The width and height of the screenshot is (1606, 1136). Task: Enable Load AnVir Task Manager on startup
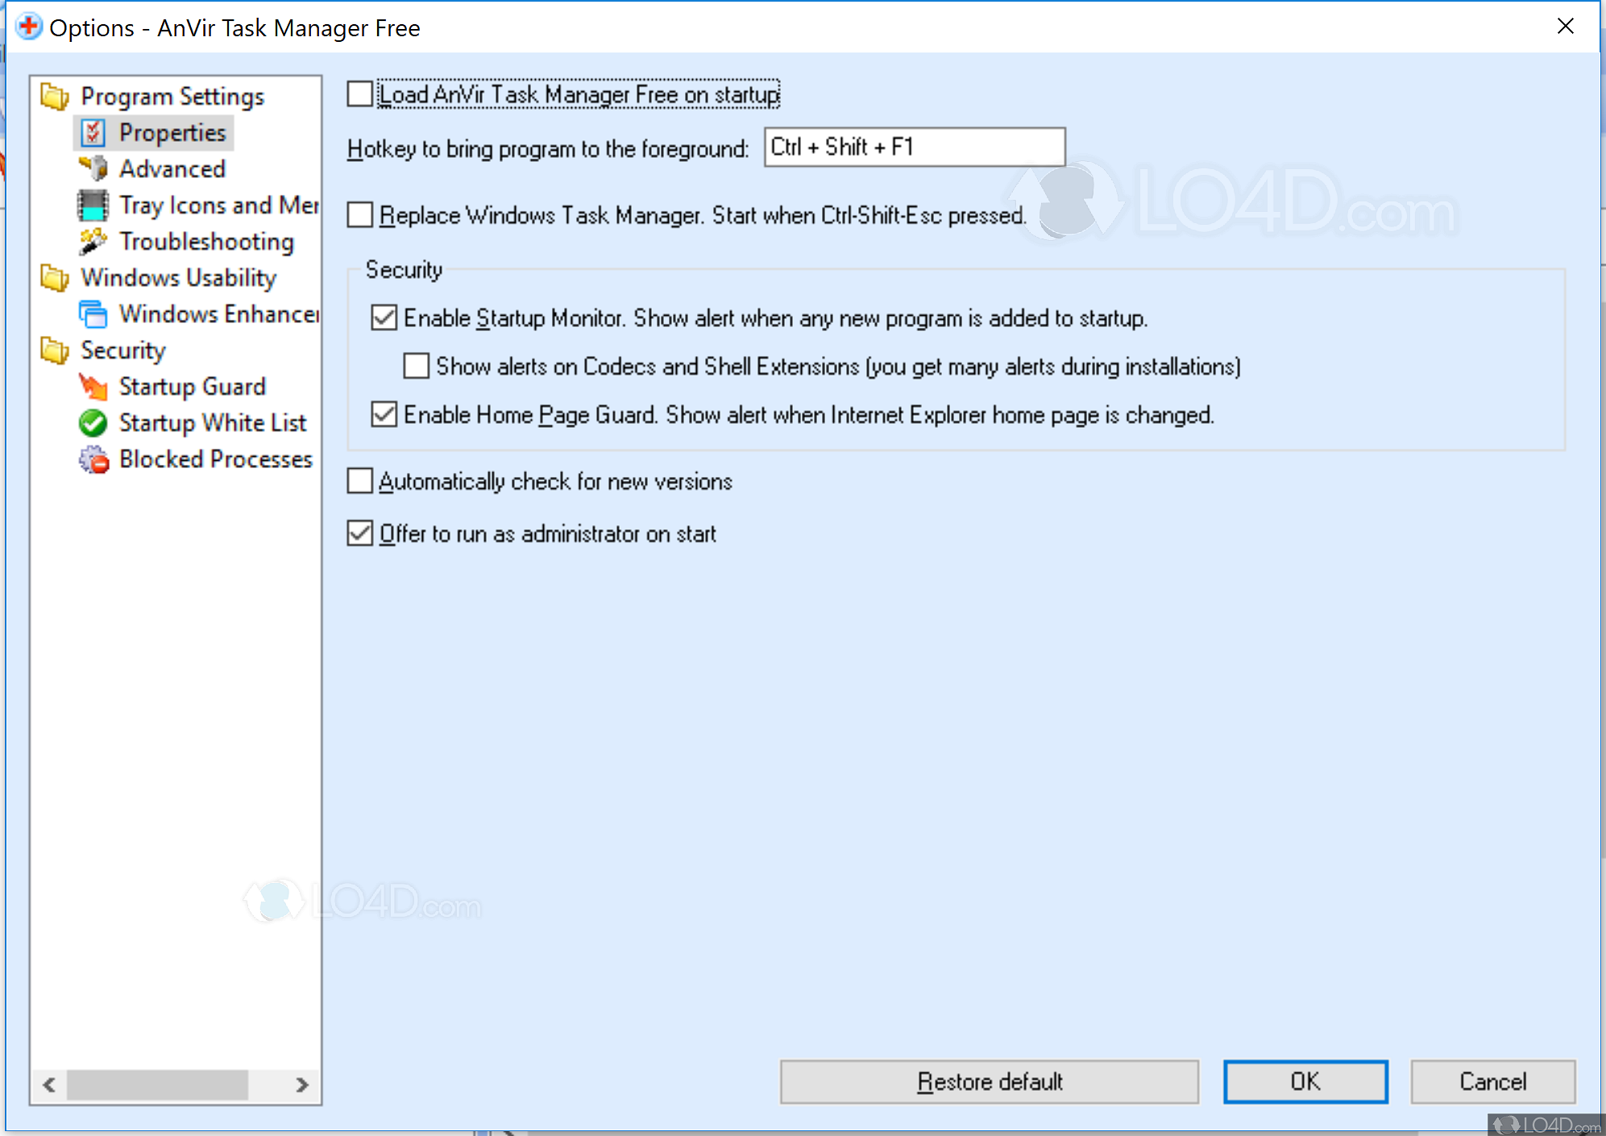point(360,94)
